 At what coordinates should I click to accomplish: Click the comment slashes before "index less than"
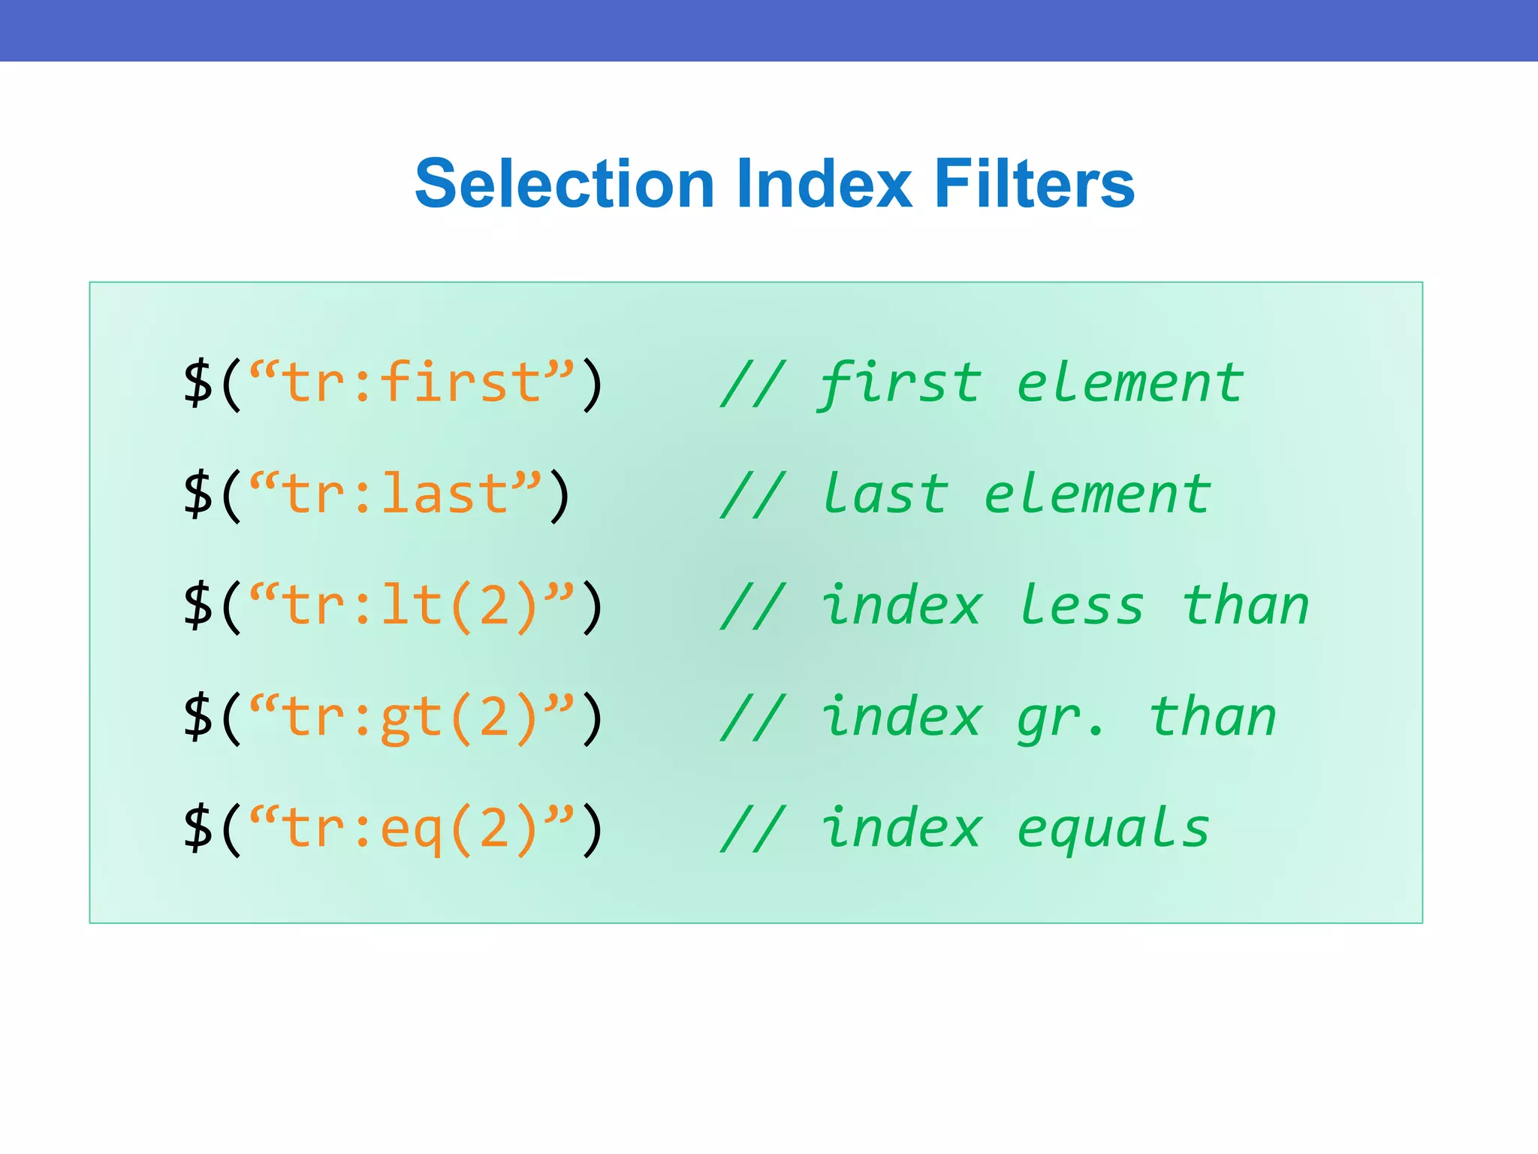click(x=753, y=606)
